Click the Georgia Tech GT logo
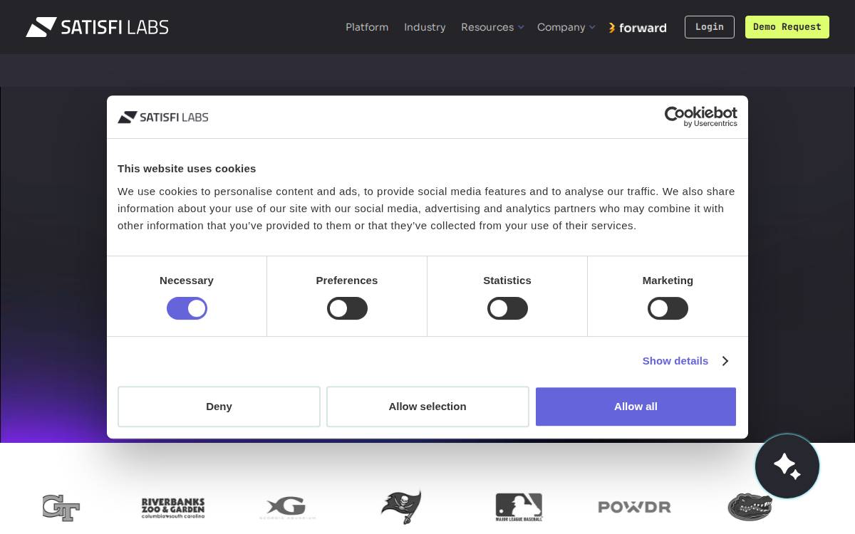This screenshot has height=534, width=855. click(x=61, y=508)
